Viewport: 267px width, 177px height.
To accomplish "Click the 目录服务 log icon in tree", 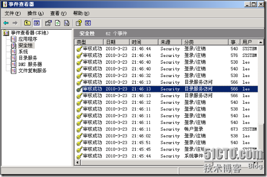I will pyautogui.click(x=13, y=58).
